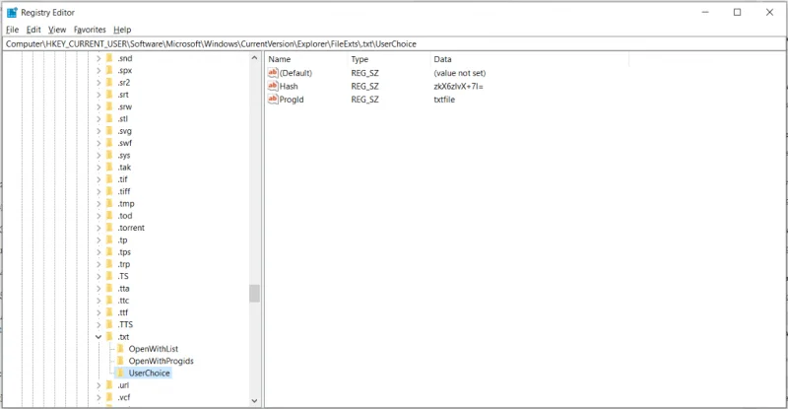The image size is (788, 409).
Task: Click the OpenWithList folder icon
Action: pyautogui.click(x=120, y=349)
